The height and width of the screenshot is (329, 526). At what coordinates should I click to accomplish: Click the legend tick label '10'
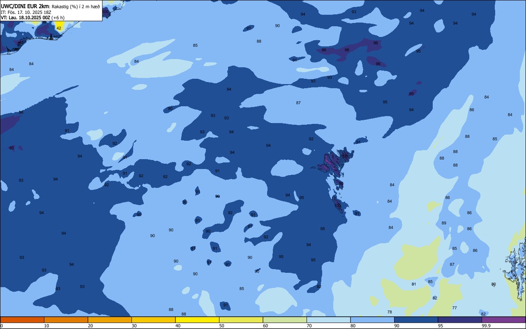click(x=47, y=326)
